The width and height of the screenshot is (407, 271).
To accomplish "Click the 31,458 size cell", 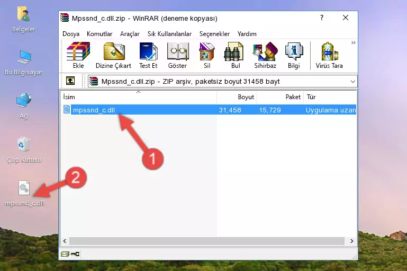I will [230, 110].
